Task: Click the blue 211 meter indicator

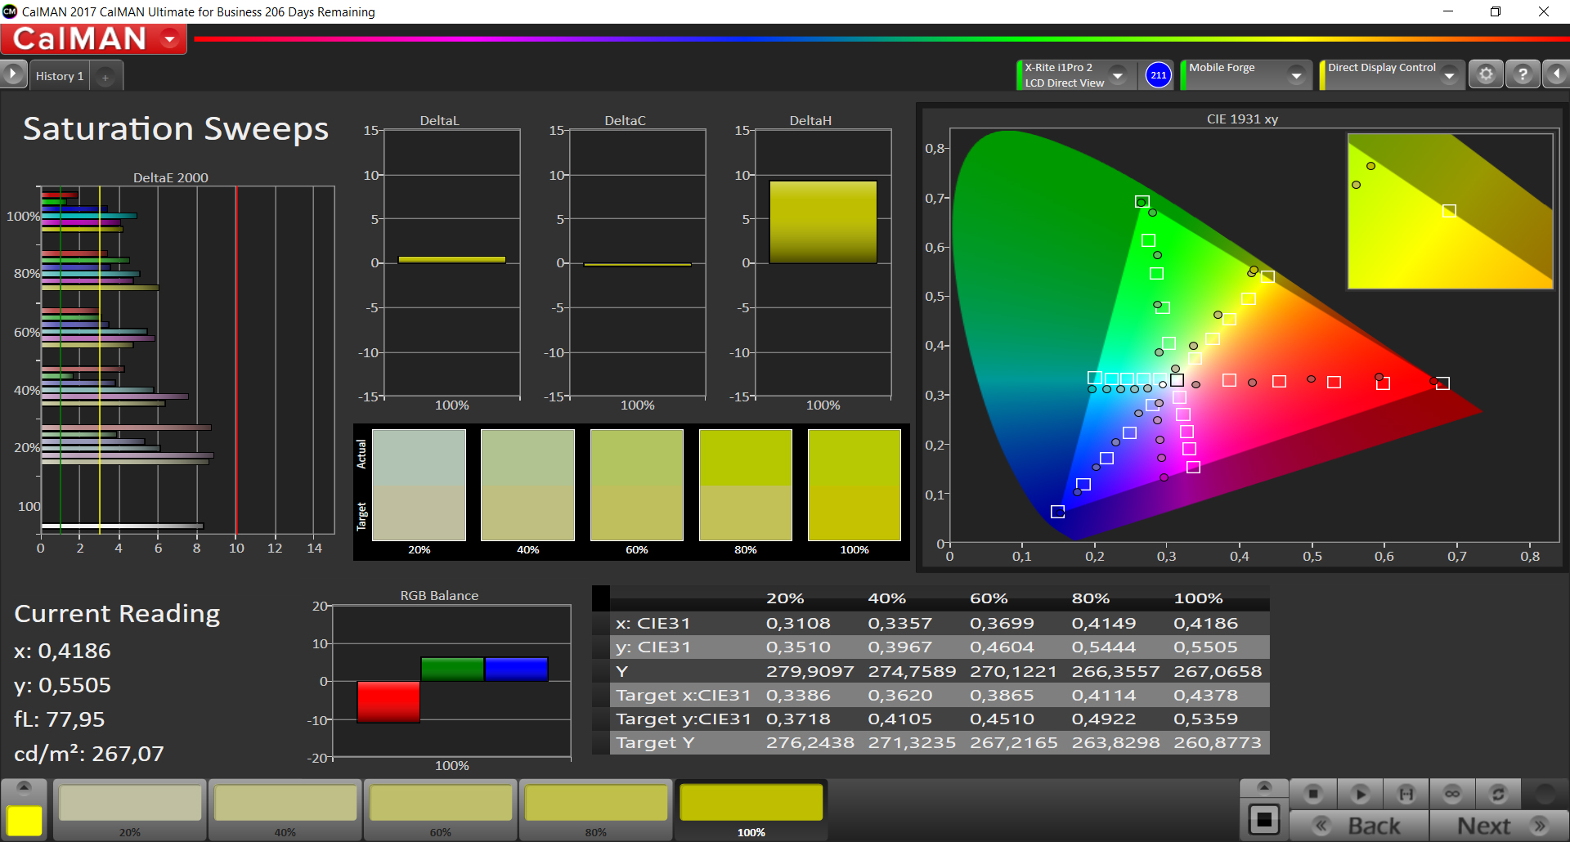Action: click(x=1158, y=75)
